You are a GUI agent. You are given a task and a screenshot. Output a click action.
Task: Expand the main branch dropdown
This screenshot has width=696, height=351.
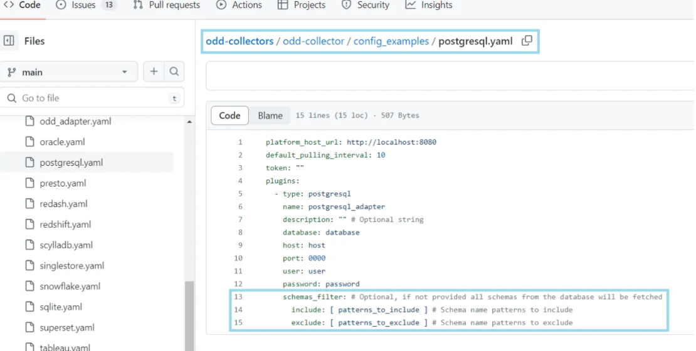click(x=68, y=72)
